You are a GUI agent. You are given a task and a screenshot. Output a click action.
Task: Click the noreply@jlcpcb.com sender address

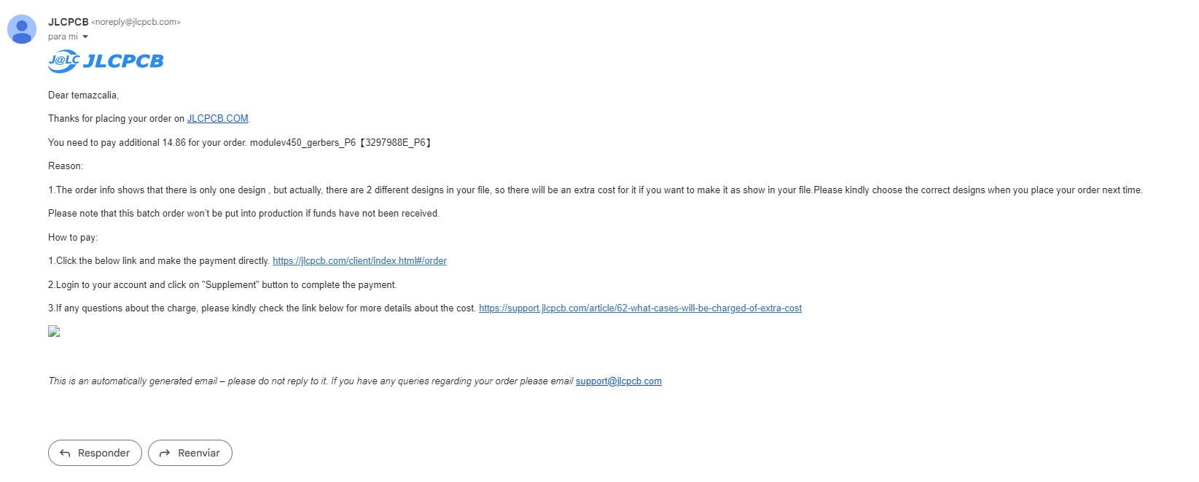[136, 22]
